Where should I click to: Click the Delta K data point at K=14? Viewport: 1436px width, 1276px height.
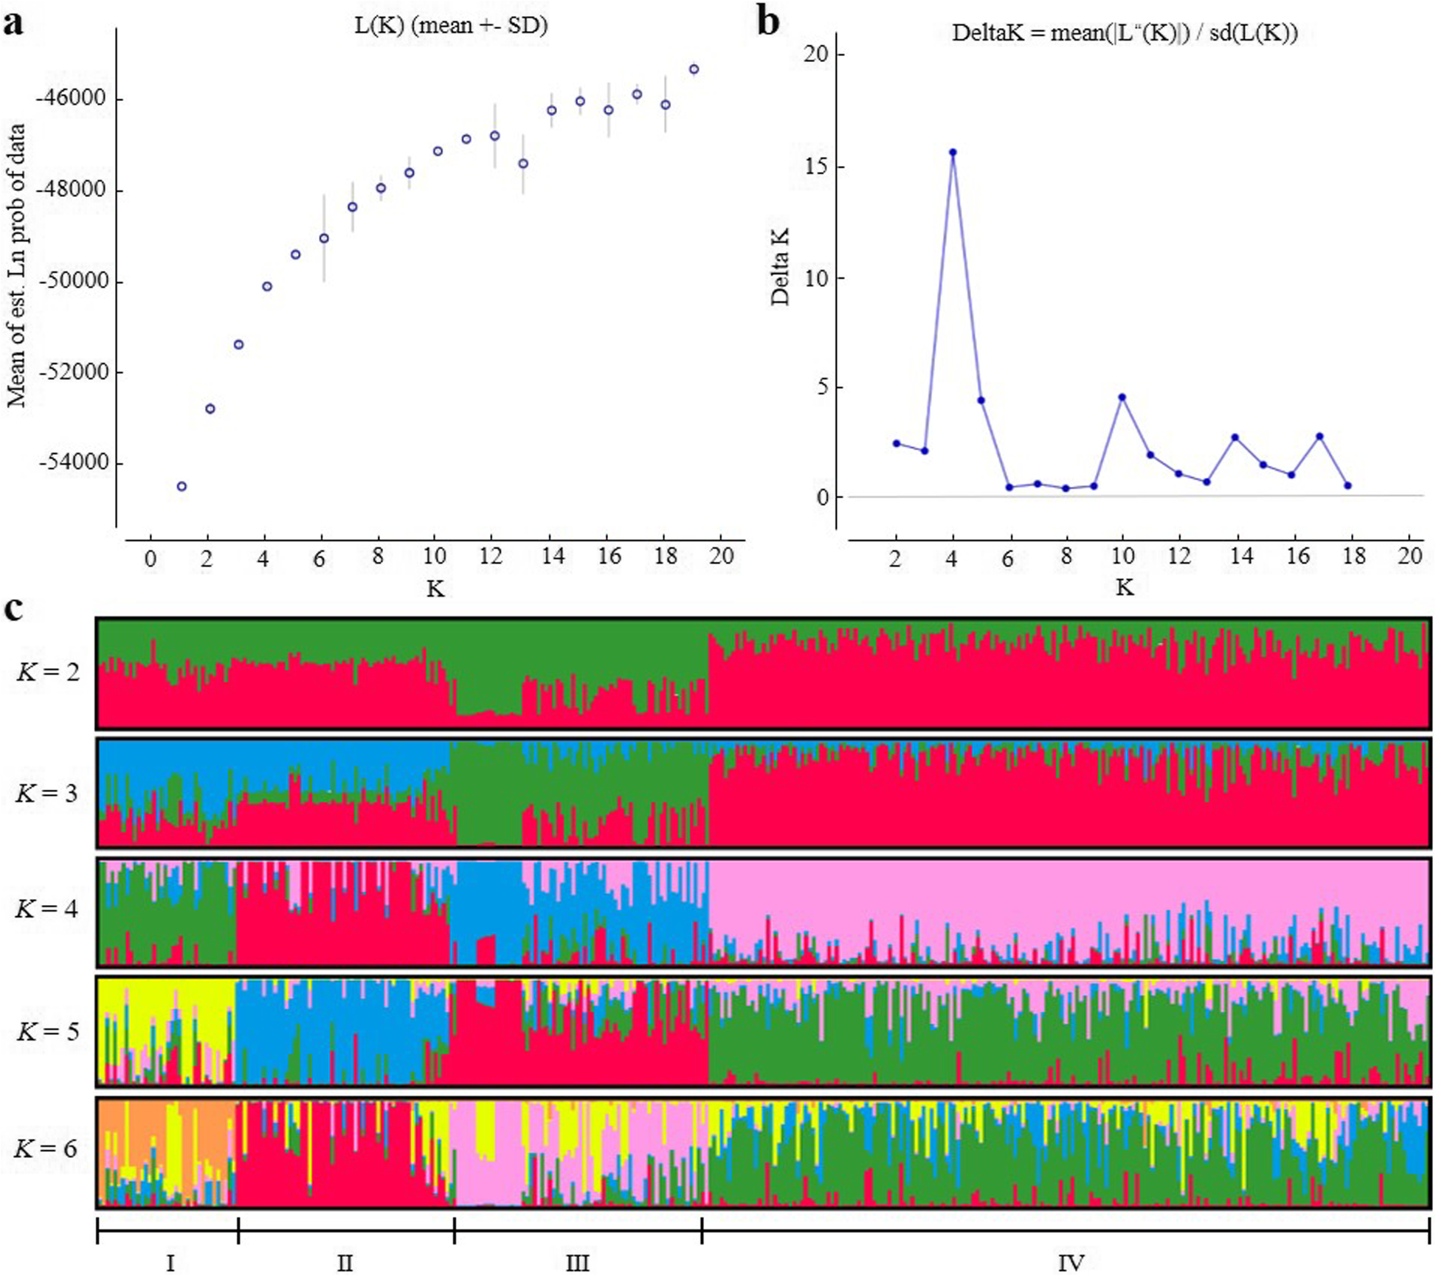(x=1235, y=437)
